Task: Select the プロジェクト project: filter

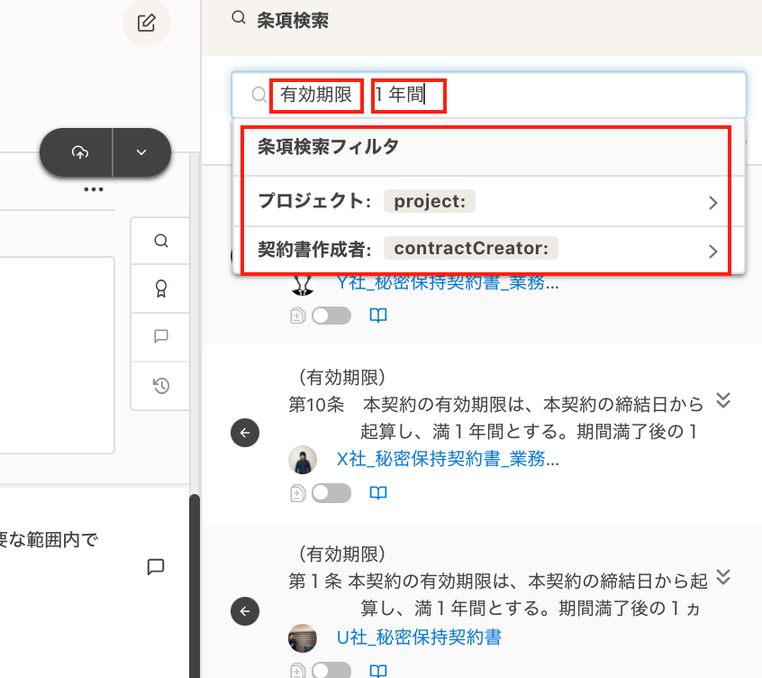Action: tap(487, 202)
